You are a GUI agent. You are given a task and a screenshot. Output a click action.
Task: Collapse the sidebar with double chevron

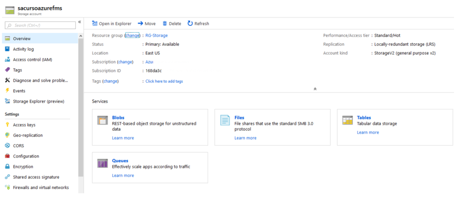(80, 22)
